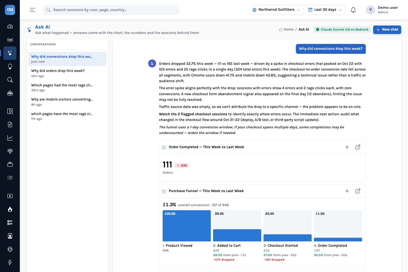
Task: Open the dashboard gauge icon in sidebar
Action: coord(10,27)
